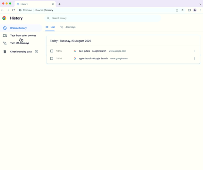Close the History tab
Viewport: 203px width, 170px height.
53,4
